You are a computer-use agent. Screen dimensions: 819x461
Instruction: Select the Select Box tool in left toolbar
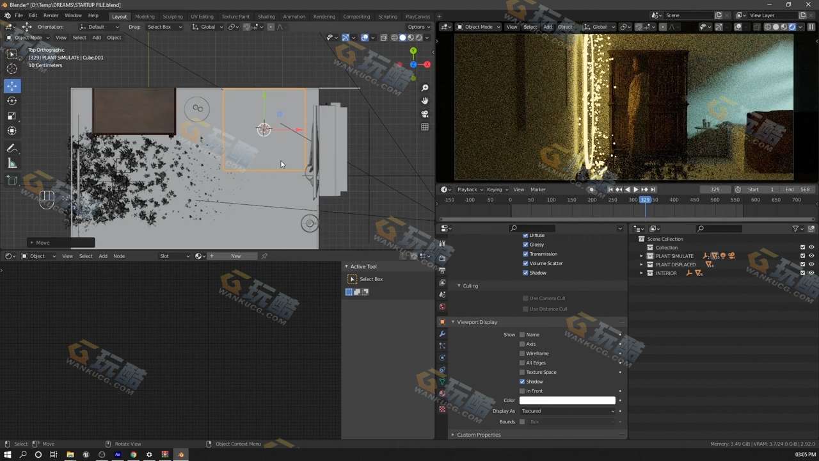click(12, 54)
